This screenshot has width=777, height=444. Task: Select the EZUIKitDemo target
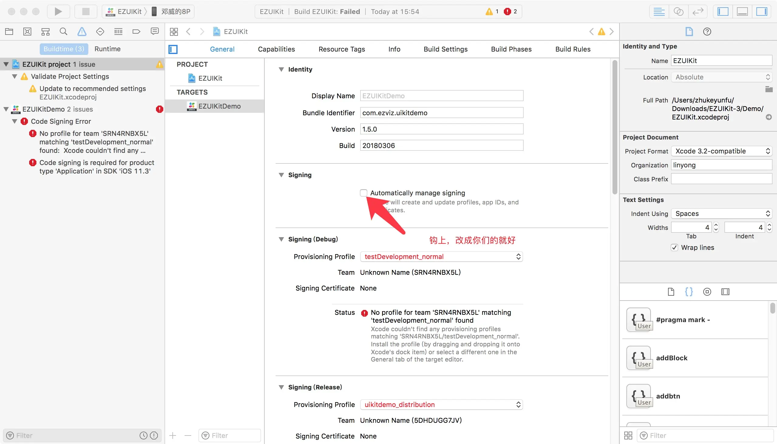tap(219, 106)
